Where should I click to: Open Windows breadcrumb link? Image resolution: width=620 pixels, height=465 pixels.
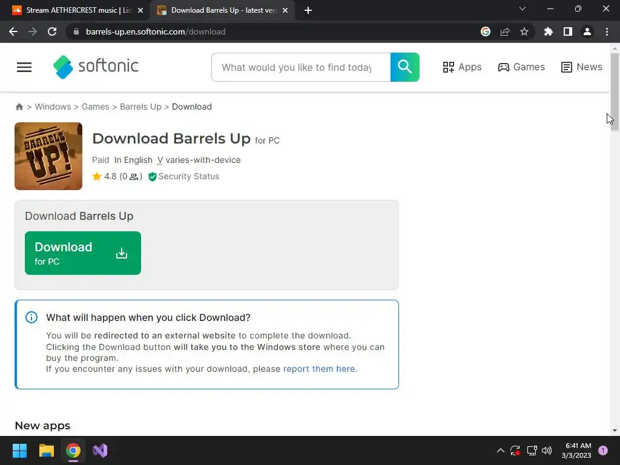point(53,107)
